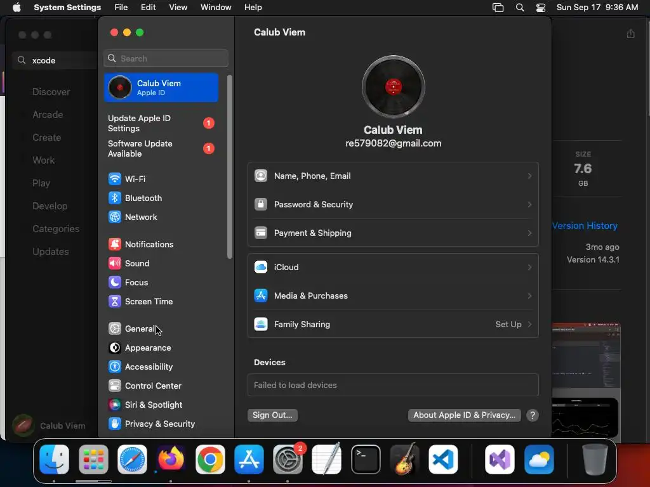Click the question mark help button
This screenshot has height=487, width=650.
point(533,415)
